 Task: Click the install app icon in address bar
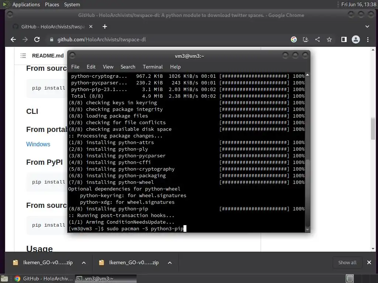pyautogui.click(x=305, y=39)
